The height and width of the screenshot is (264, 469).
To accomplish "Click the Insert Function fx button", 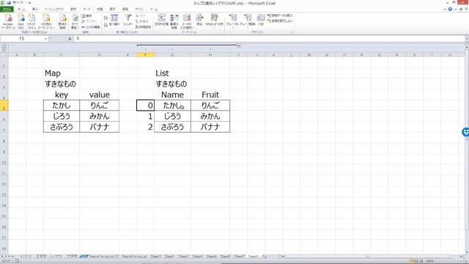I will (x=70, y=39).
